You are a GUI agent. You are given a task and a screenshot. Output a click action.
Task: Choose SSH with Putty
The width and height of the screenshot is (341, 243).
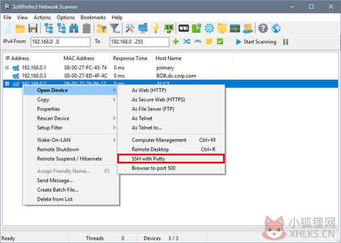(x=171, y=159)
